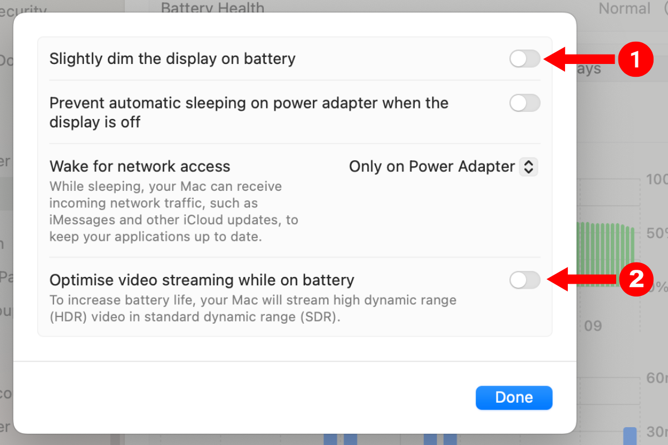The width and height of the screenshot is (668, 445).
Task: Click the HDR video description text
Action: [253, 309]
